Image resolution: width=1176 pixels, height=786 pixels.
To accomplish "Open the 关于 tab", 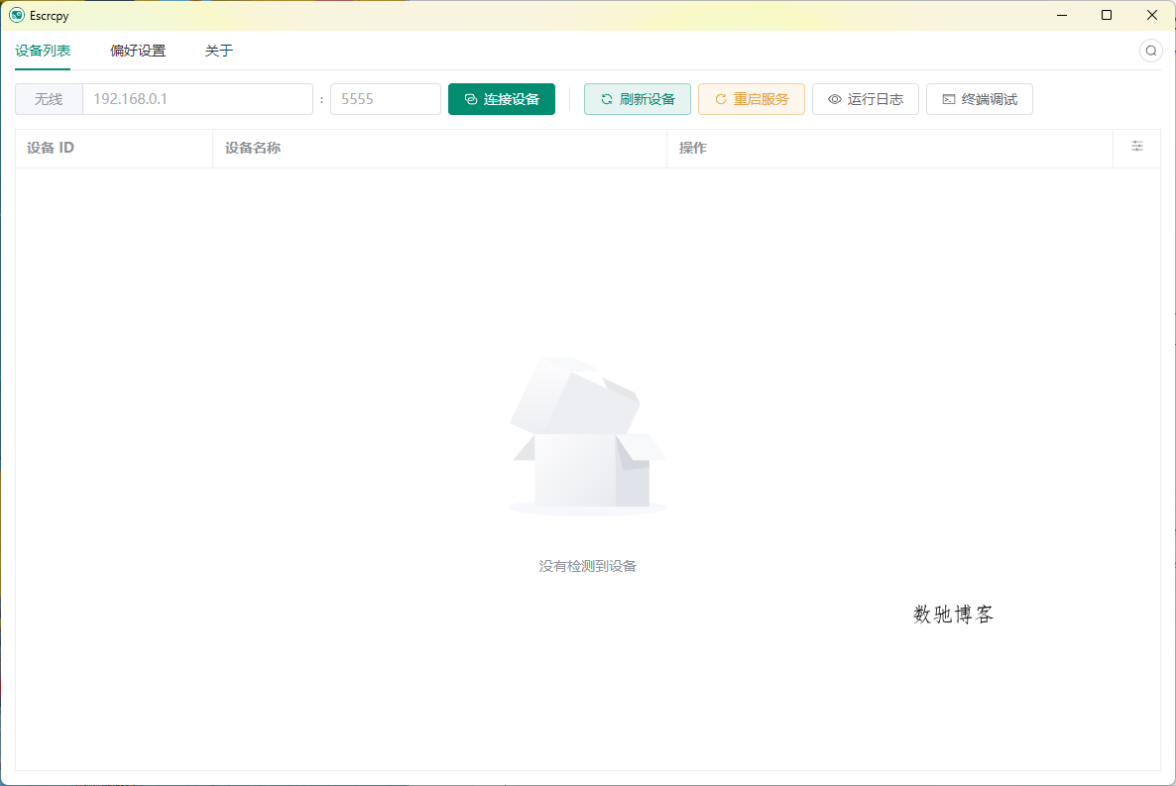I will pos(219,51).
